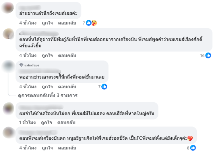This screenshot has width=224, height=152.
Task: Click the reaction emojis on the first comment
Action: (x=91, y=23)
